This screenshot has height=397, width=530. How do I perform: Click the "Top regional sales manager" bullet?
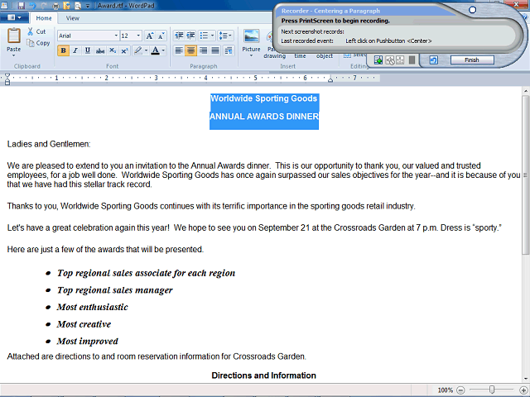pyautogui.click(x=115, y=290)
